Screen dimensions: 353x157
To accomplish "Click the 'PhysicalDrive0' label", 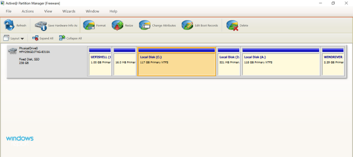I will click(x=28, y=48).
